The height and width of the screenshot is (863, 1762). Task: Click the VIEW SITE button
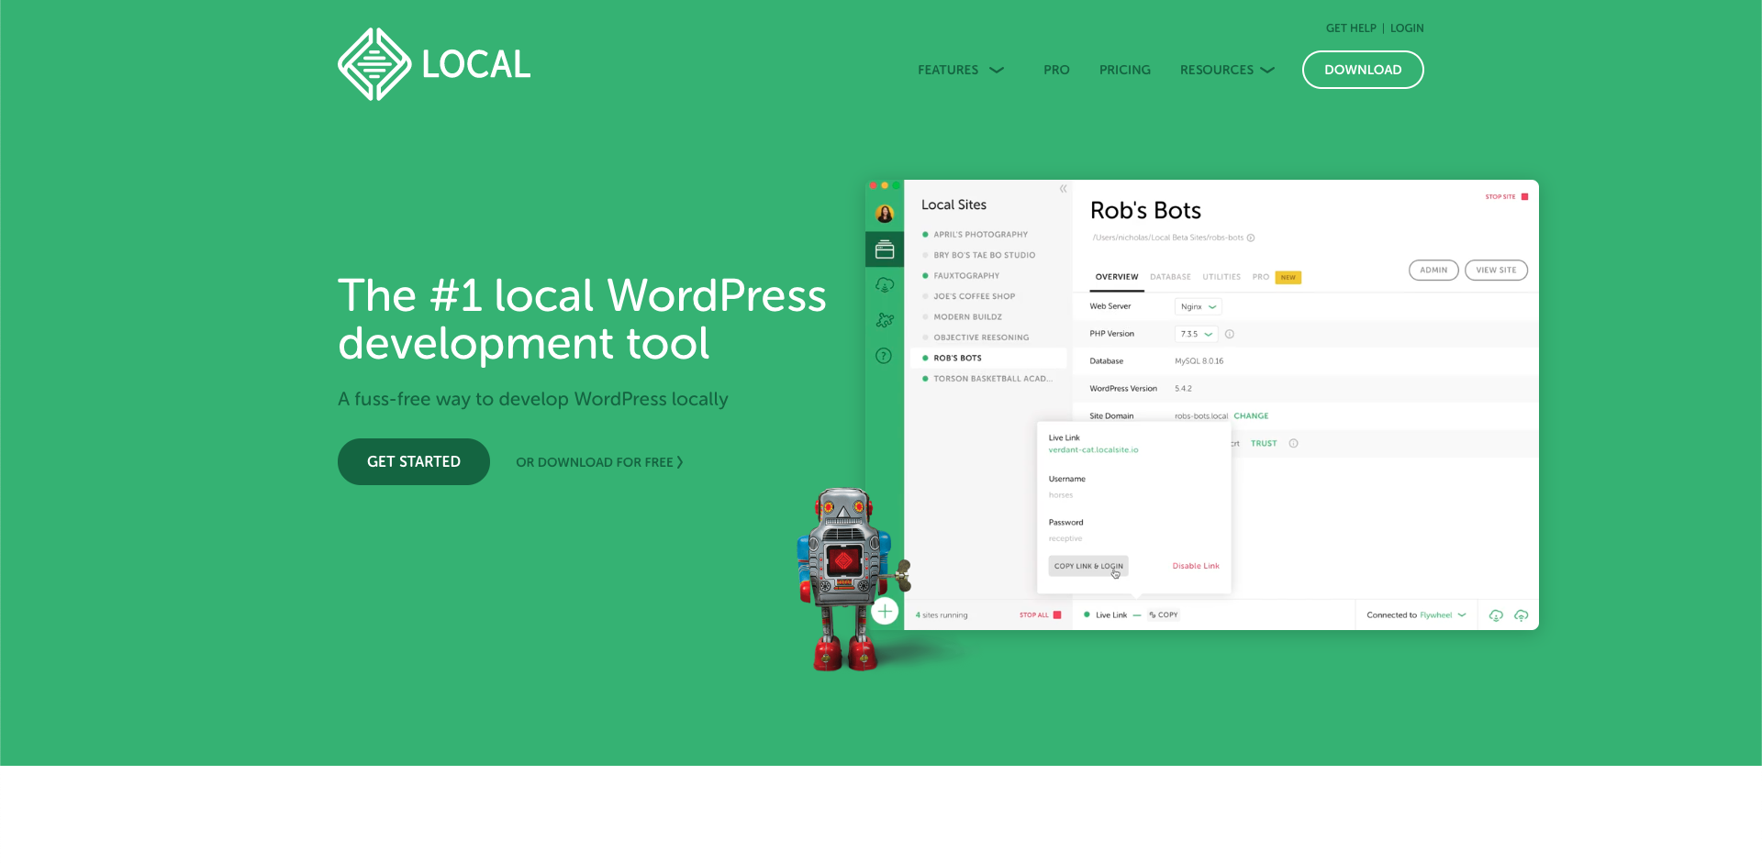tap(1496, 270)
